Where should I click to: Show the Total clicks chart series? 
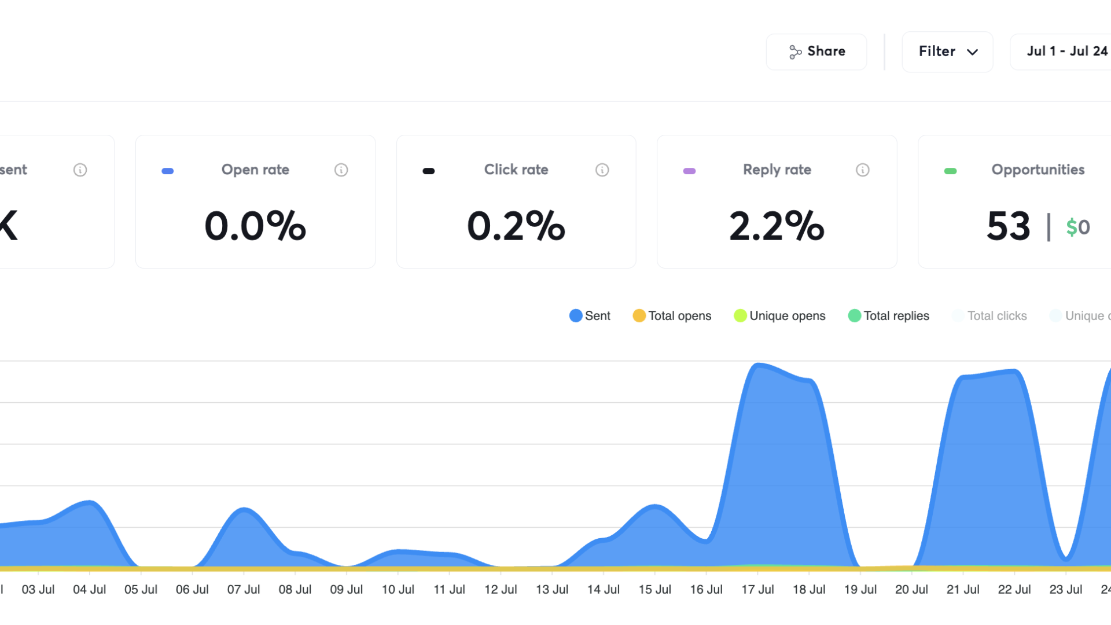pos(989,315)
